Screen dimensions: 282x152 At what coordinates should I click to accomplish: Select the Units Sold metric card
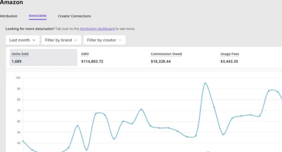pyautogui.click(x=44, y=58)
